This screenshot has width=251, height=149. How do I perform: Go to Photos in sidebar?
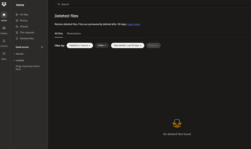coord(24,21)
